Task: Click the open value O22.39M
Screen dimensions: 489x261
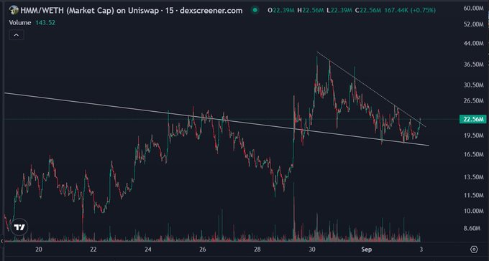Action: point(281,11)
